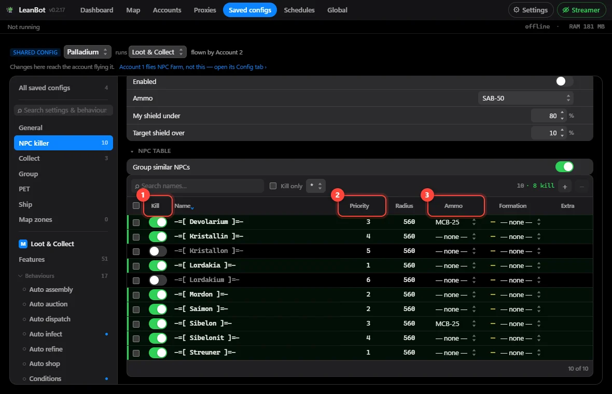This screenshot has width=612, height=394.
Task: Click the plus icon to add NPC
Action: [x=565, y=187]
